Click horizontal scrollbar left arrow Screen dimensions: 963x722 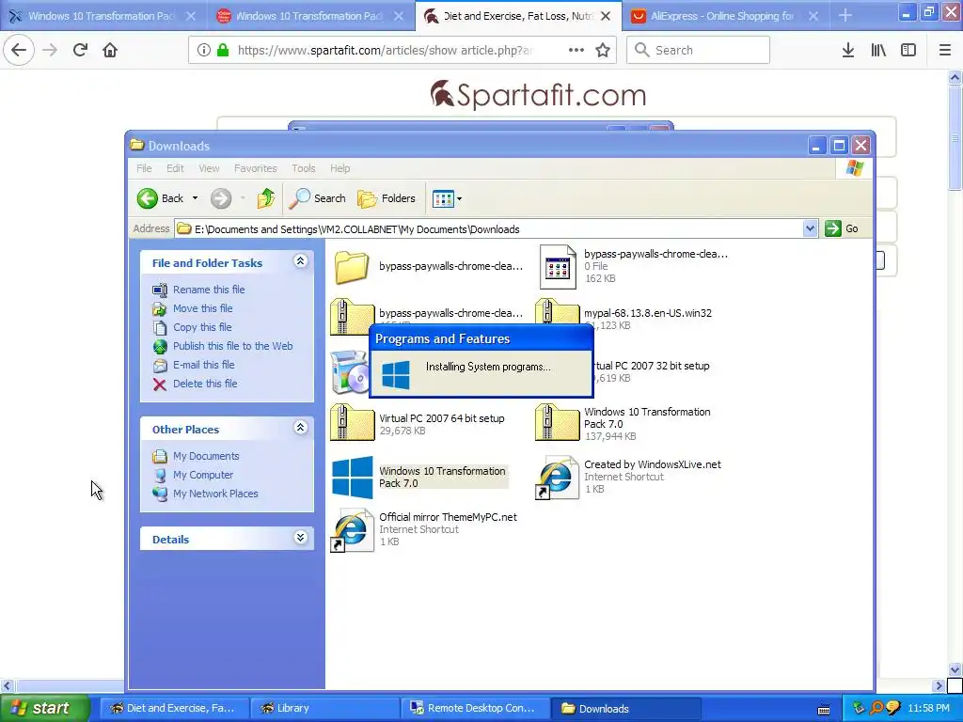click(7, 685)
